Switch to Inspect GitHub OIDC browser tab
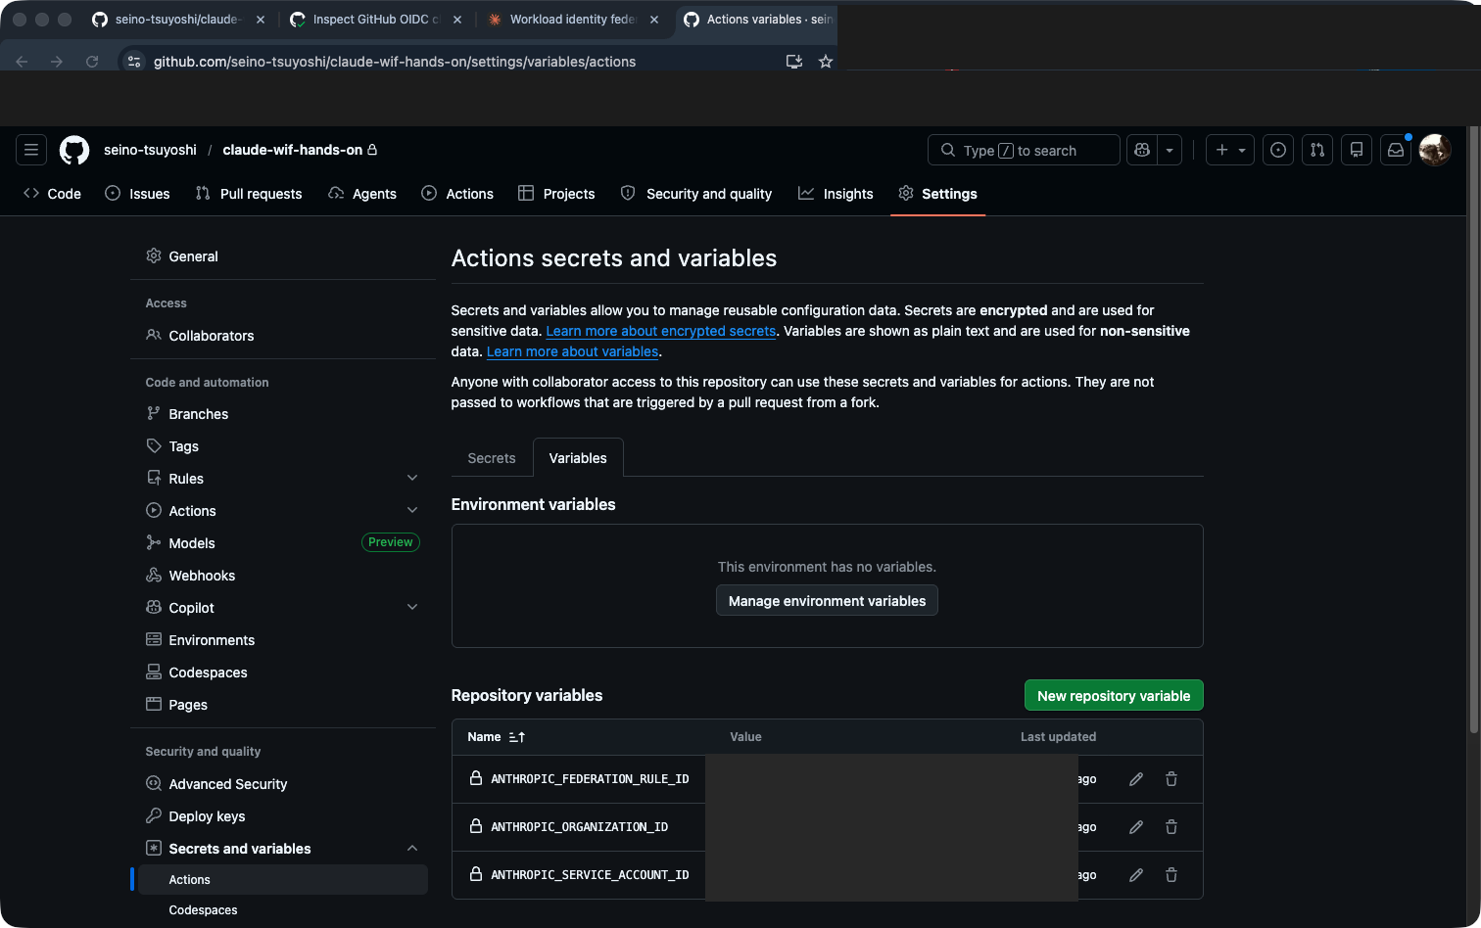Viewport: 1481px width, 928px height. tap(376, 20)
